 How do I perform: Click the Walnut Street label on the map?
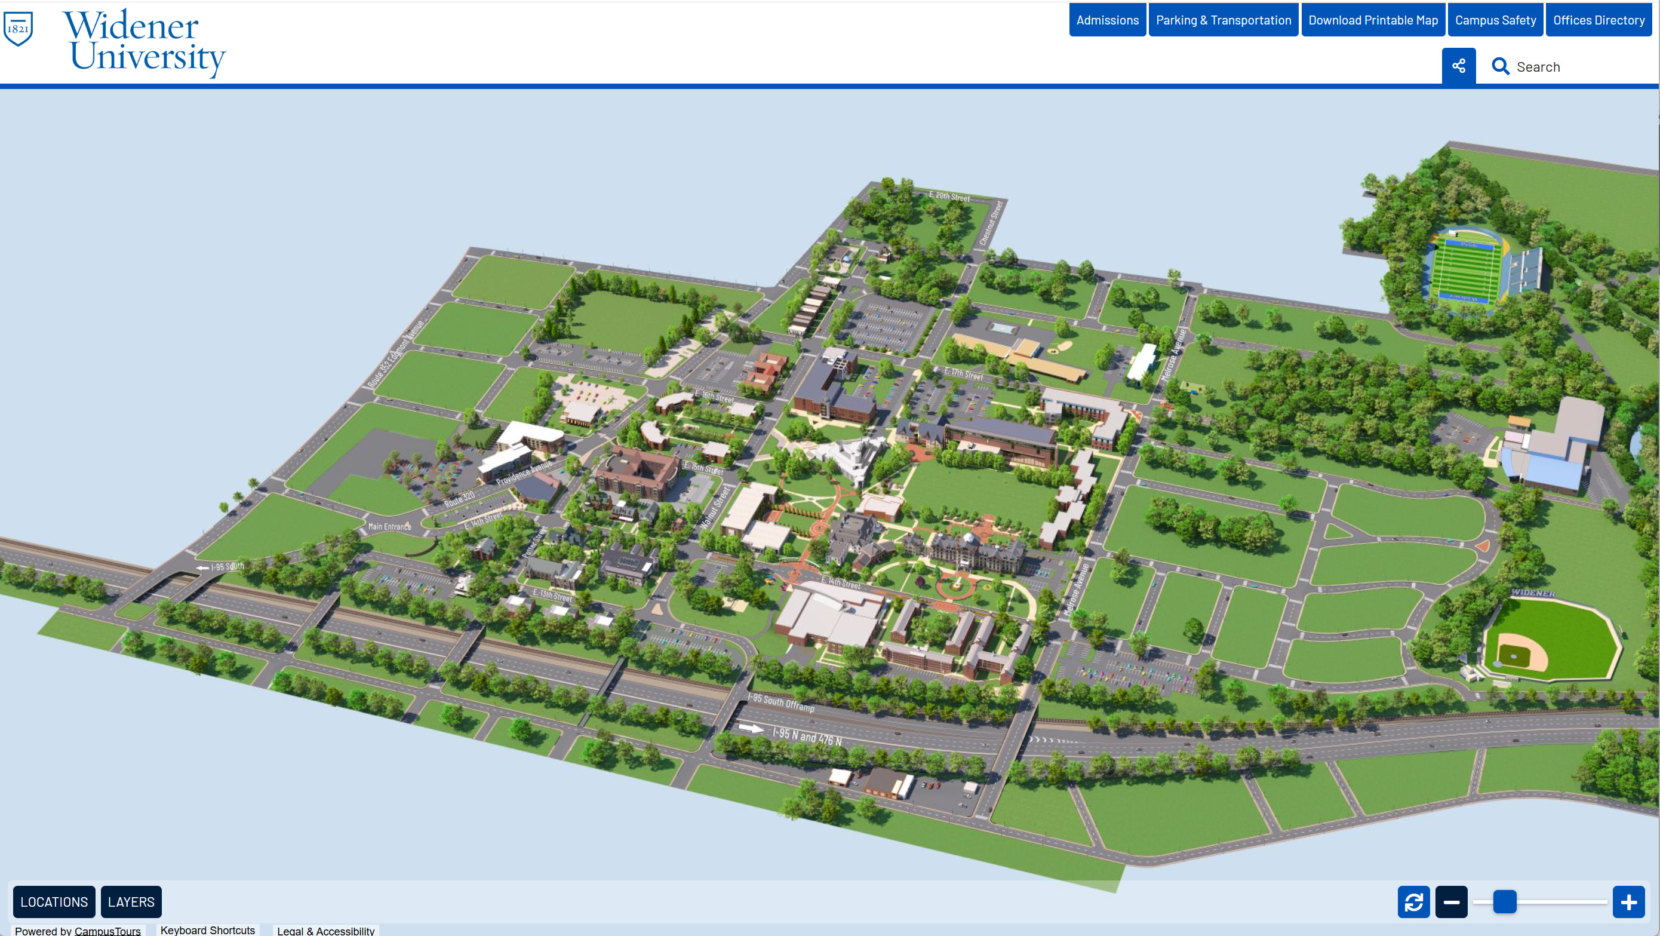(x=715, y=508)
